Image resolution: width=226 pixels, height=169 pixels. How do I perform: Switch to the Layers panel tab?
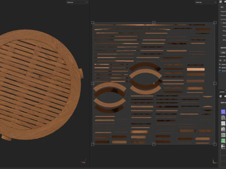point(222,92)
